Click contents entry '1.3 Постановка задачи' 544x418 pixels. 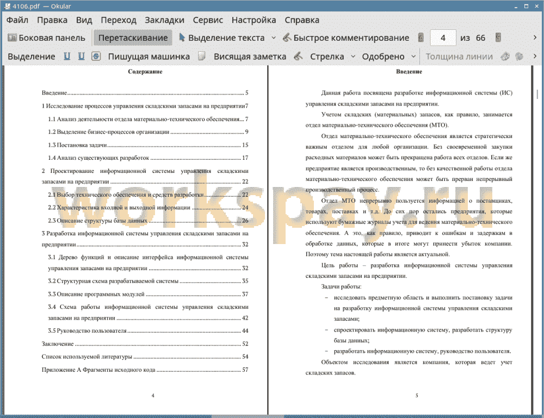(148, 145)
